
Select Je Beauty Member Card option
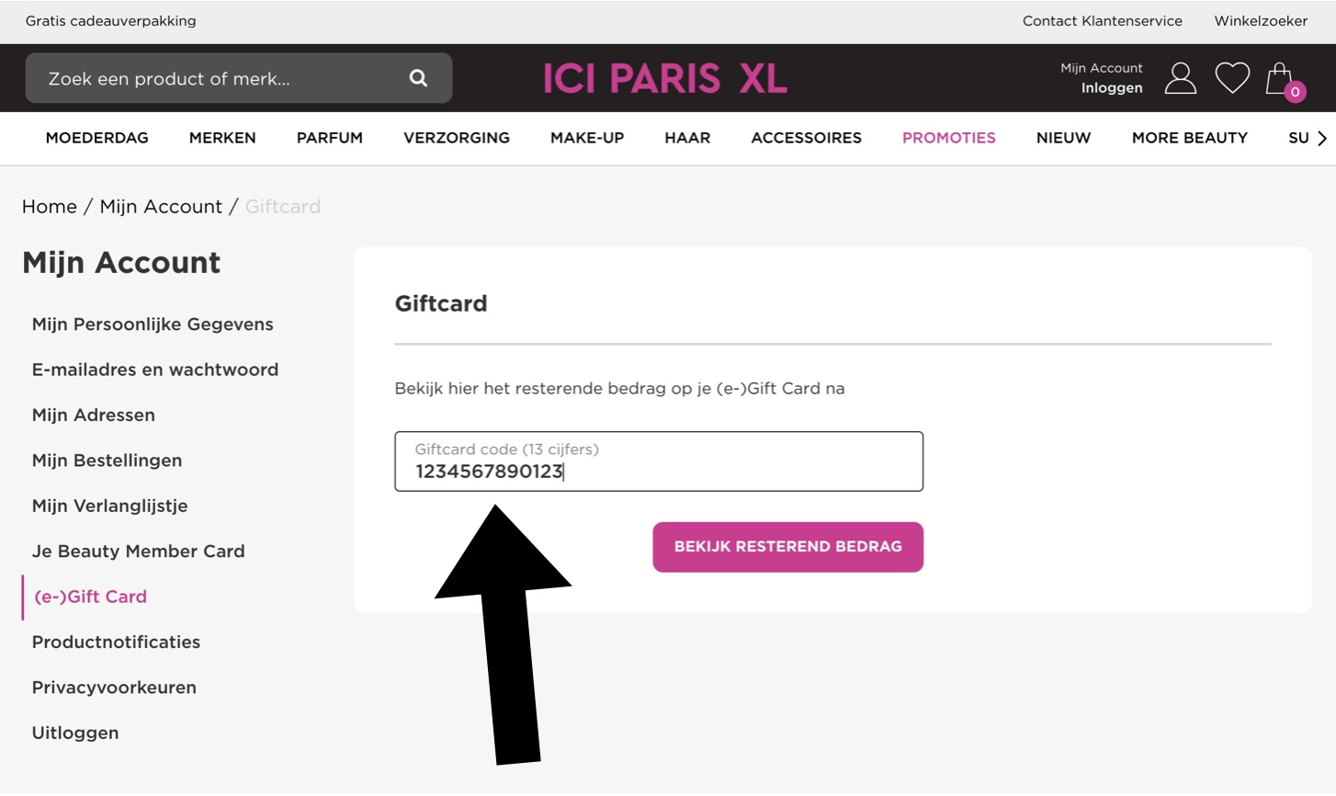coord(139,551)
